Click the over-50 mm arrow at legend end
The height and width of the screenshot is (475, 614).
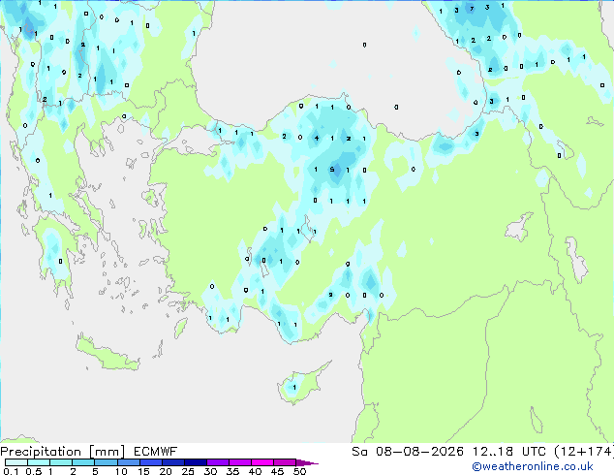(x=307, y=462)
